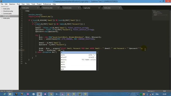
Task: Click the catch (Exception $e) line
Action: [x=46, y=52]
